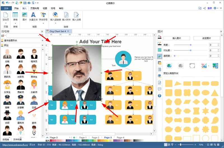Switch to the Page-2 sheet tab
Viewport: 224px width, 148px height.
pyautogui.click(x=95, y=138)
